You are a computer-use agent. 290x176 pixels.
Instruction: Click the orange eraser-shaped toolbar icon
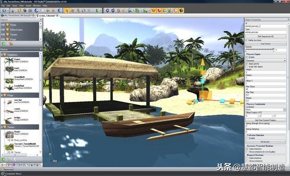coord(124,10)
